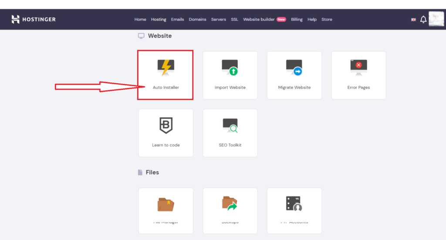Open FTP Accounts server icon
The width and height of the screenshot is (446, 240).
tap(294, 204)
